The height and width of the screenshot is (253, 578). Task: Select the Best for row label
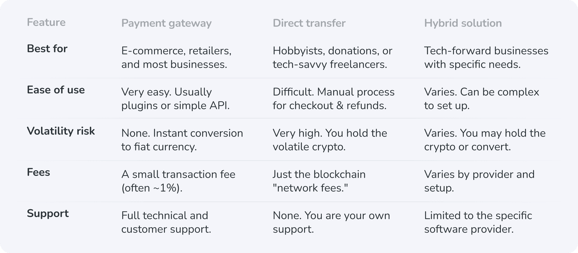click(47, 49)
